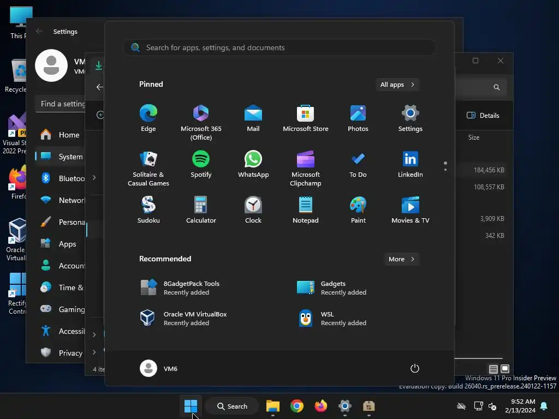Launch Microsoft 365 (Office)
Image resolution: width=559 pixels, height=419 pixels.
[x=201, y=122]
